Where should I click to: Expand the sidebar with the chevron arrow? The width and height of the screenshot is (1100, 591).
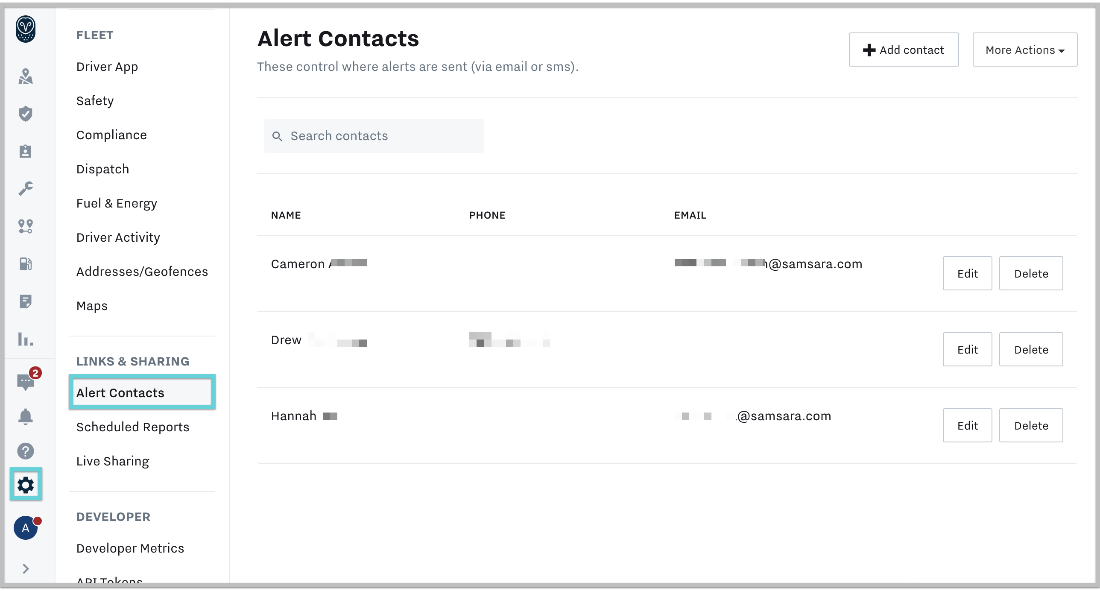26,569
